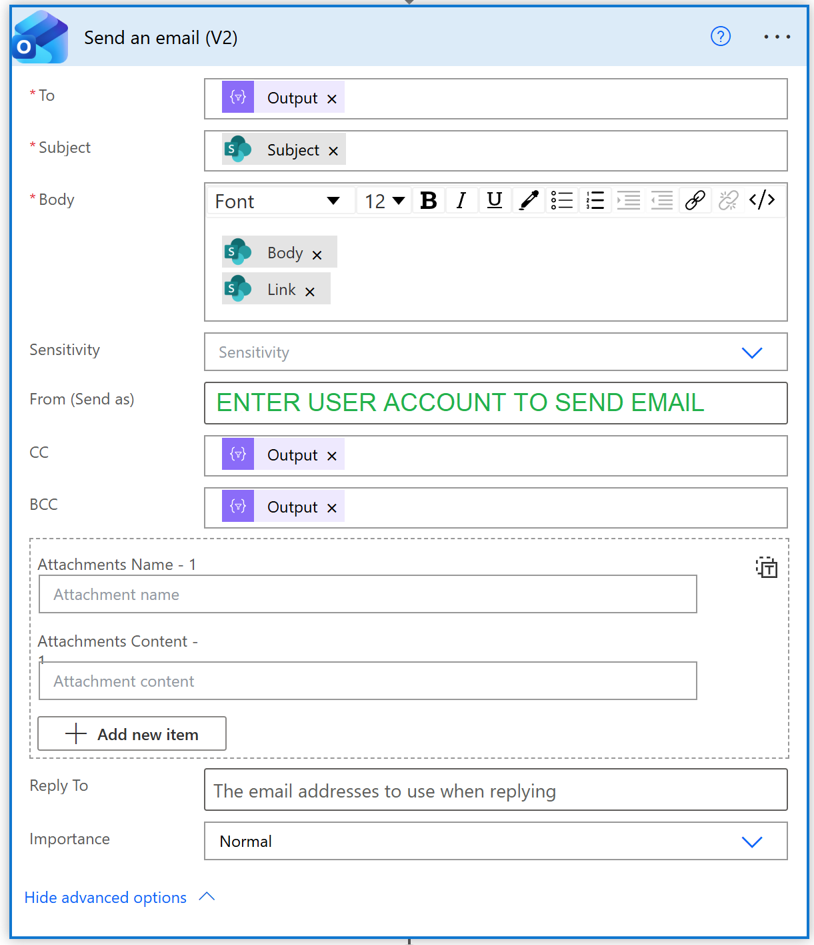This screenshot has height=945, width=814.
Task: Insert a numbered list in body
Action: point(595,200)
